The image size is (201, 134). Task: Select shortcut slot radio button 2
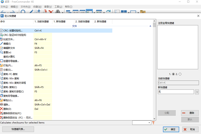point(180,74)
